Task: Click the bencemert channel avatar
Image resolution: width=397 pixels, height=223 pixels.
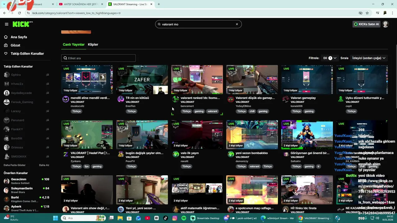Action: [x=176, y=99]
